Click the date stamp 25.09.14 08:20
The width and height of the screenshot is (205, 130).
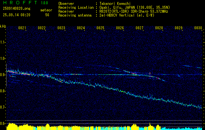(x=17, y=15)
